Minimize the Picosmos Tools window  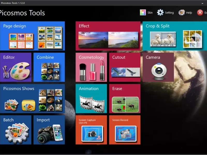[202, 3]
